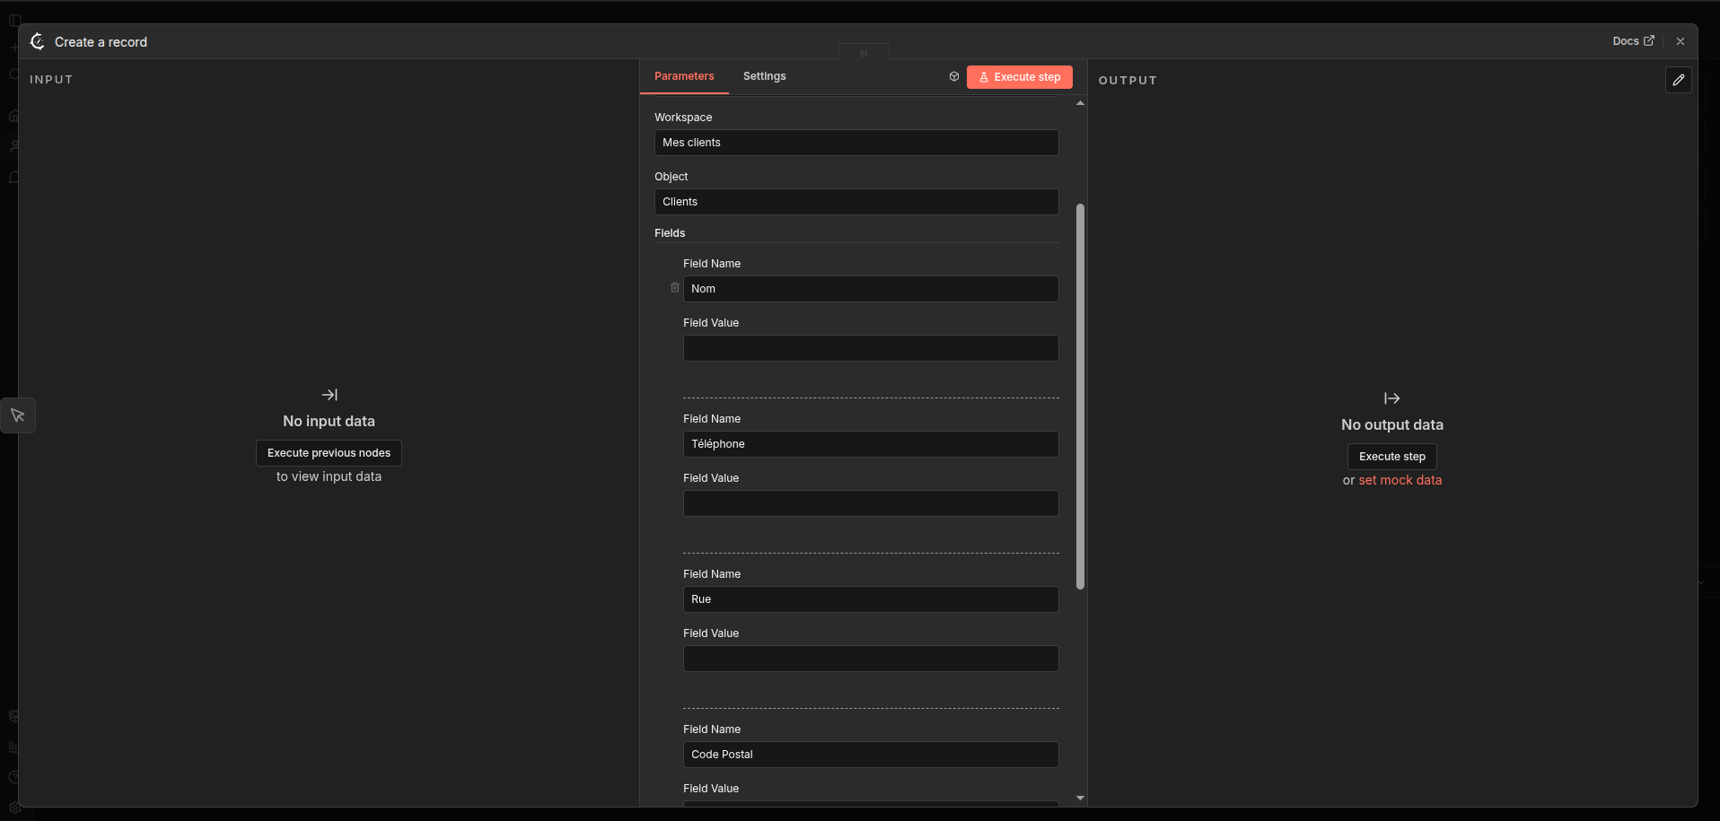Click the pencil icon to edit output
The width and height of the screenshot is (1720, 821).
1678,80
